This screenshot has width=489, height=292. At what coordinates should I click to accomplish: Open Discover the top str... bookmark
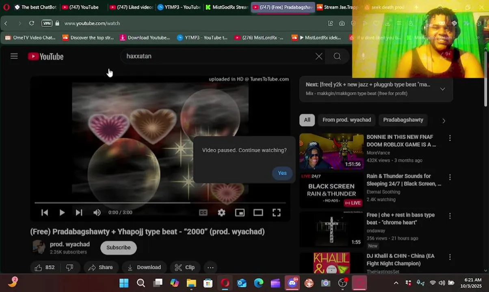88,38
